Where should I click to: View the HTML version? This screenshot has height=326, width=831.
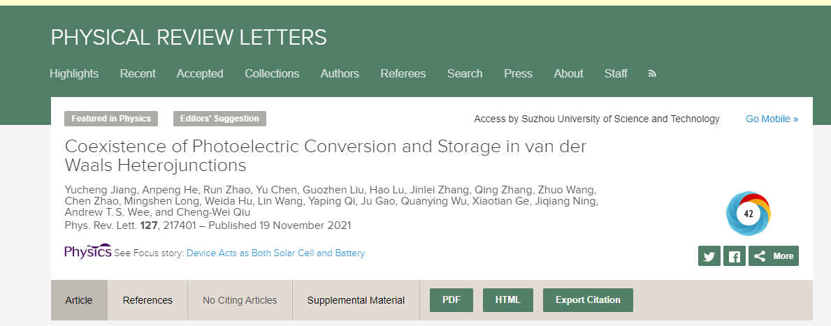click(508, 300)
